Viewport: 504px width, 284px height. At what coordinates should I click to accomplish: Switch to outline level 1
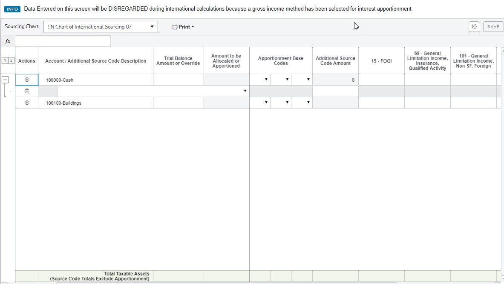click(5, 61)
